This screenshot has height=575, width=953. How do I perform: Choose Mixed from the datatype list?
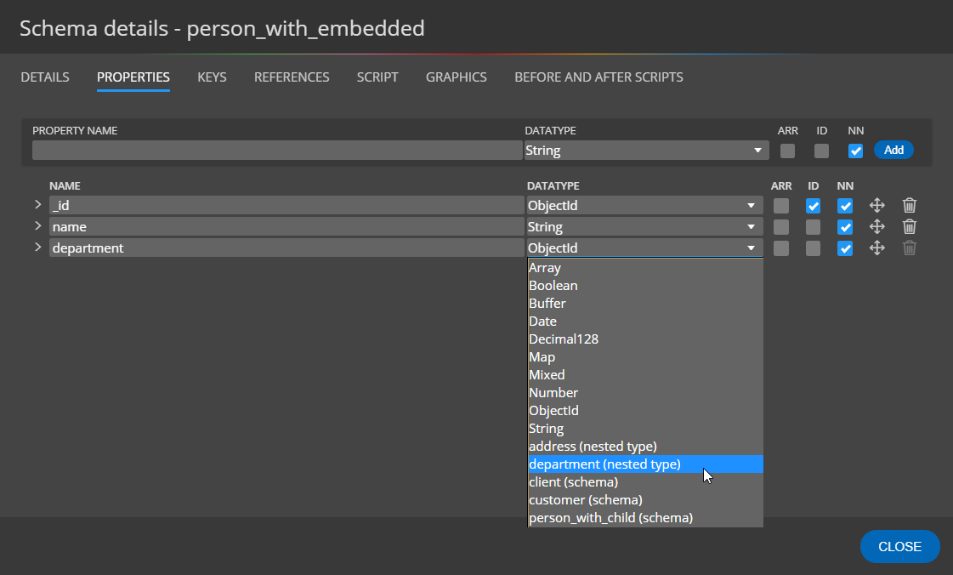coord(645,375)
